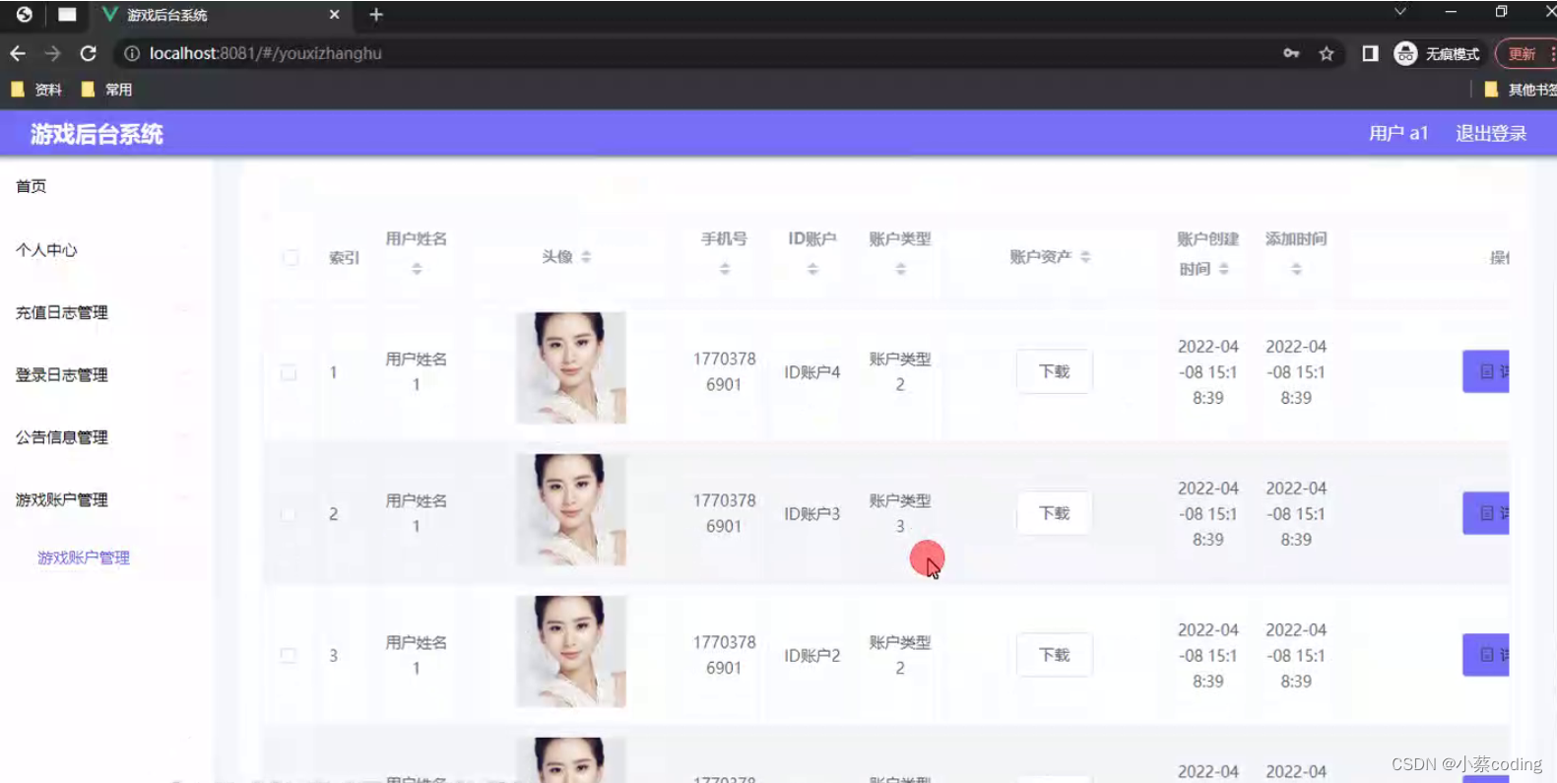Open the 常用 bookmark folder

[106, 90]
